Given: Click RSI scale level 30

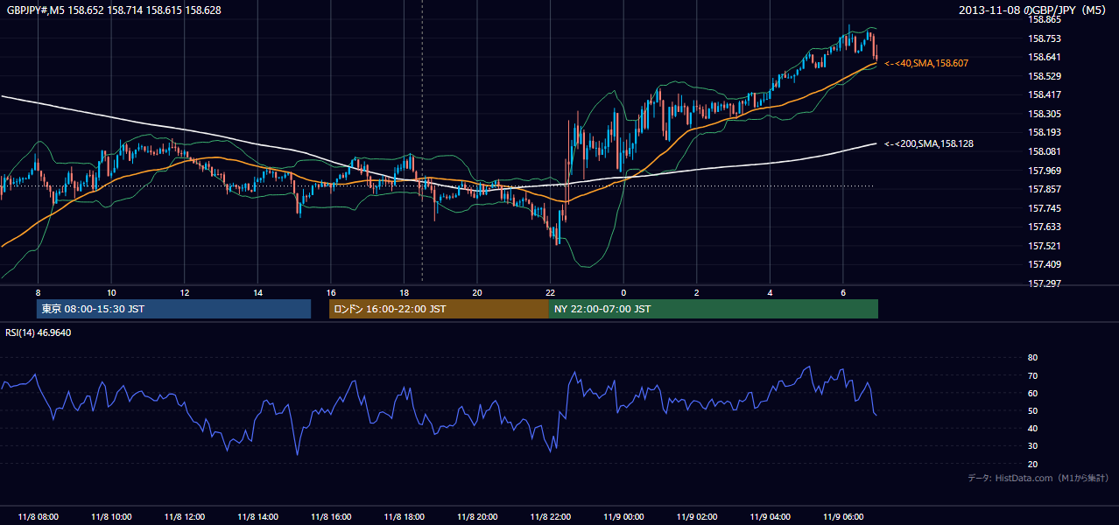Looking at the screenshot, I should (1033, 446).
